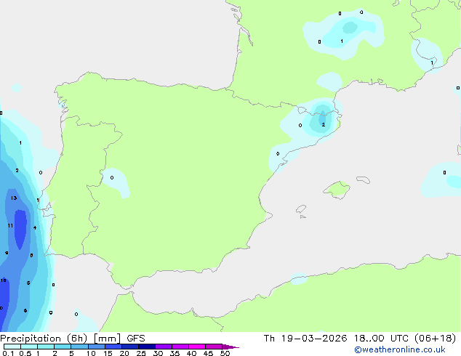This screenshot has height=356, width=461.
Task: Click the '18..00 UTC' time text
Action: [x=381, y=339]
